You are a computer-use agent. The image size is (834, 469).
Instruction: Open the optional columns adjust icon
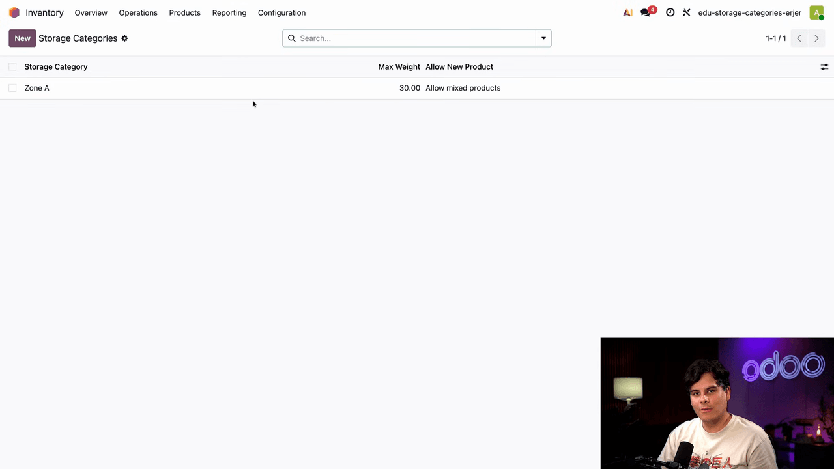click(x=824, y=67)
